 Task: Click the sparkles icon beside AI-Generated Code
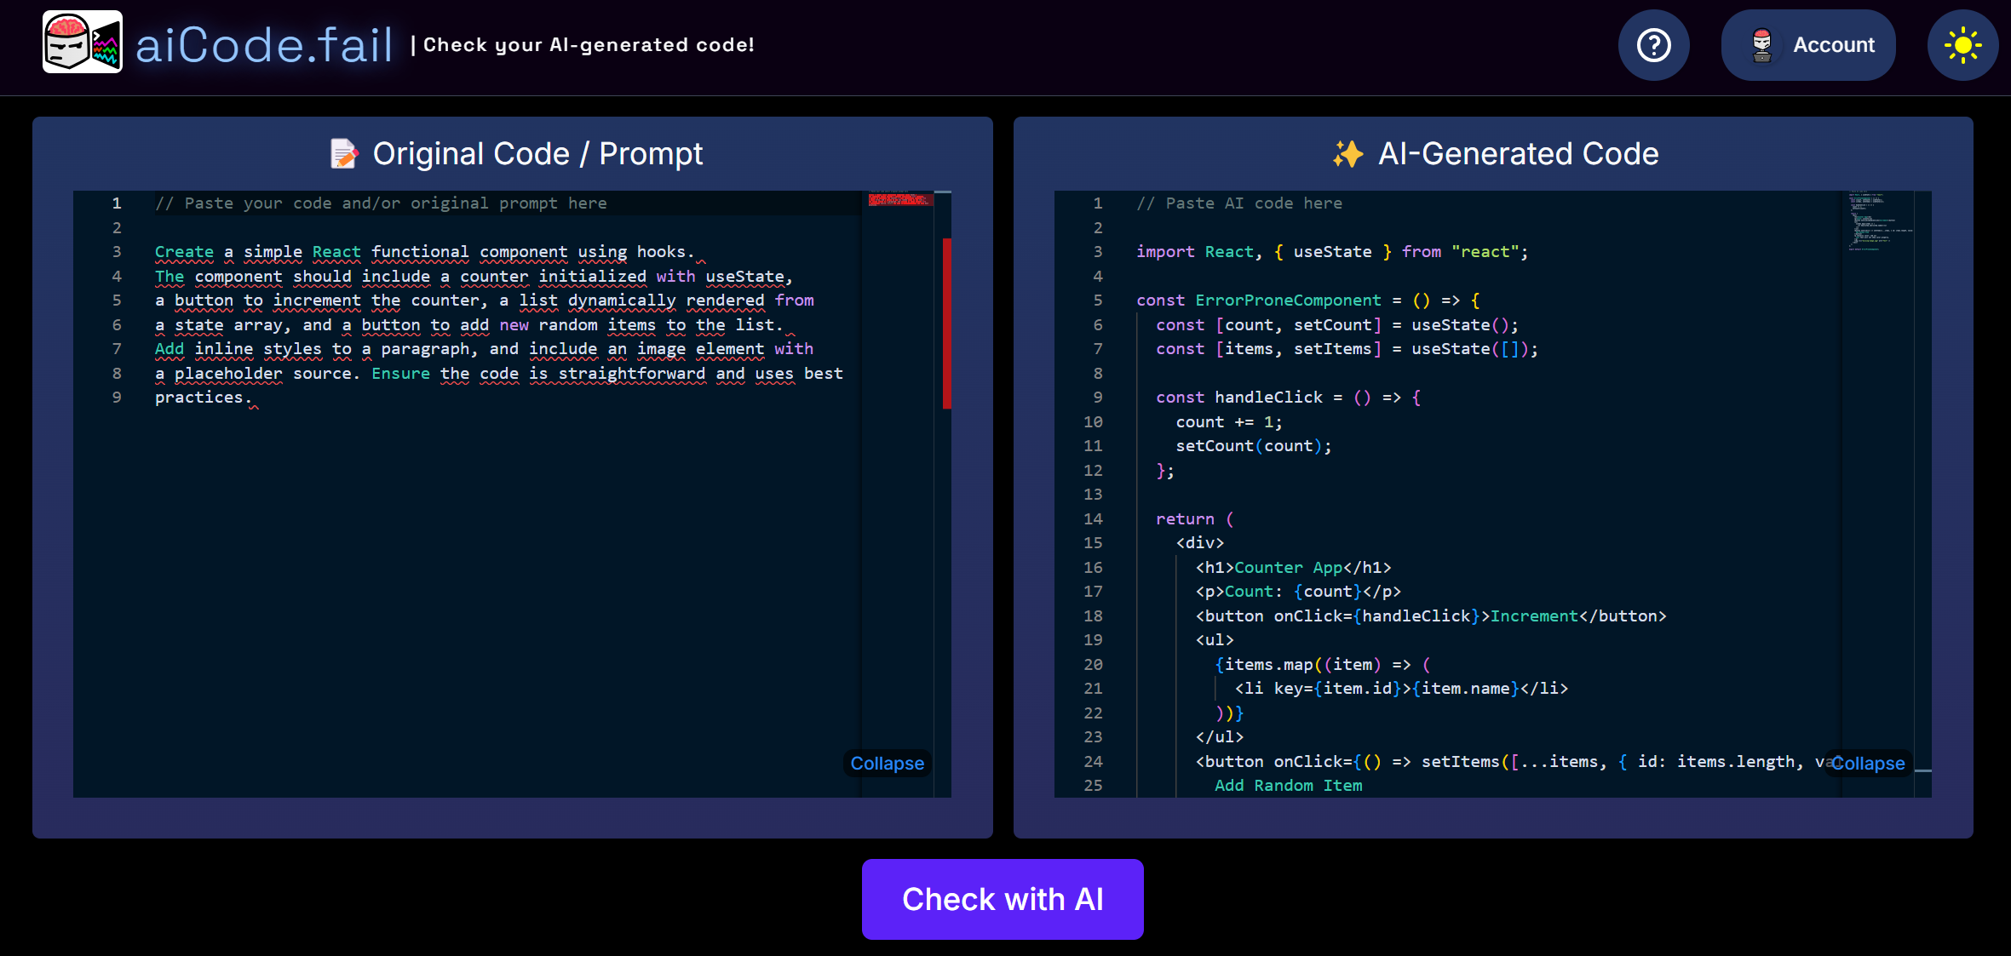click(x=1347, y=154)
